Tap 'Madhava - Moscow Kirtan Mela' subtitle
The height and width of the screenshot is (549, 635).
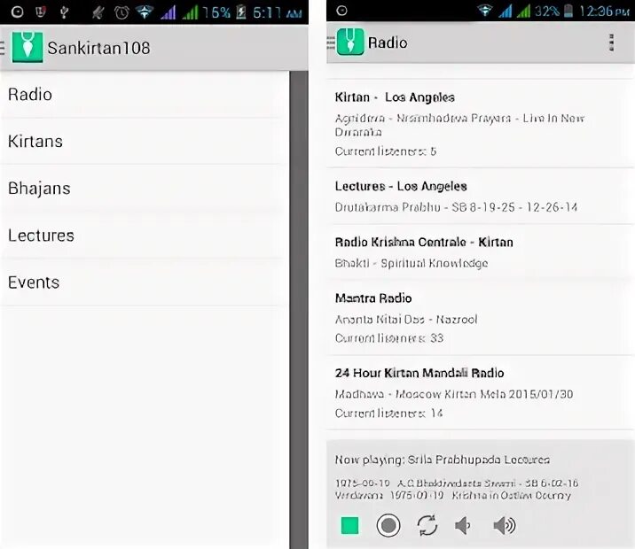tap(454, 394)
